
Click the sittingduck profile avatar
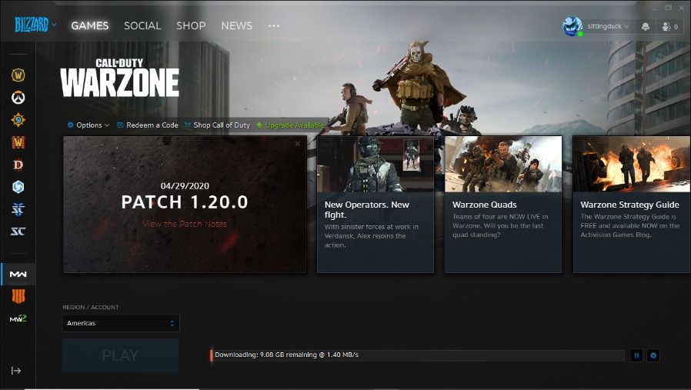pos(572,26)
